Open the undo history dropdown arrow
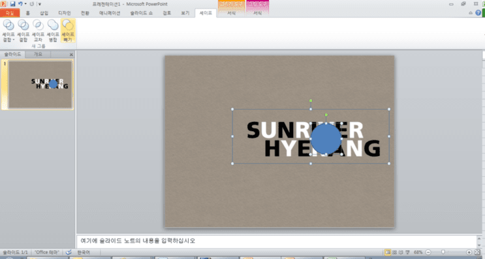Viewport: 485px width, 259px height. coord(25,4)
